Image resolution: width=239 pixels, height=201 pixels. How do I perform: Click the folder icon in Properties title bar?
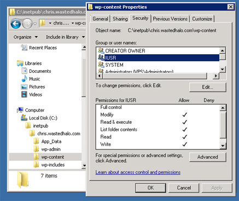click(90, 7)
